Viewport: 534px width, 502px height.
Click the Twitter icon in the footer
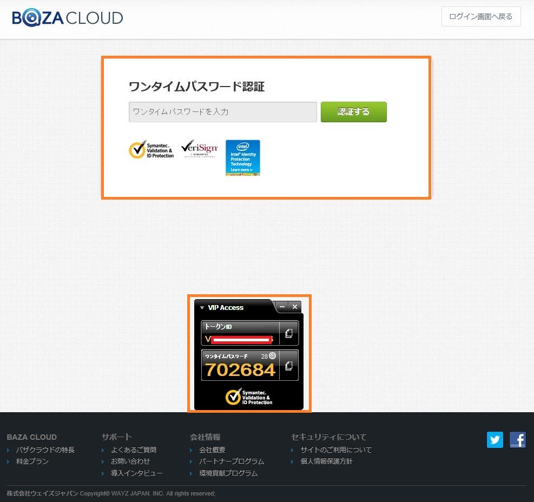coord(495,439)
